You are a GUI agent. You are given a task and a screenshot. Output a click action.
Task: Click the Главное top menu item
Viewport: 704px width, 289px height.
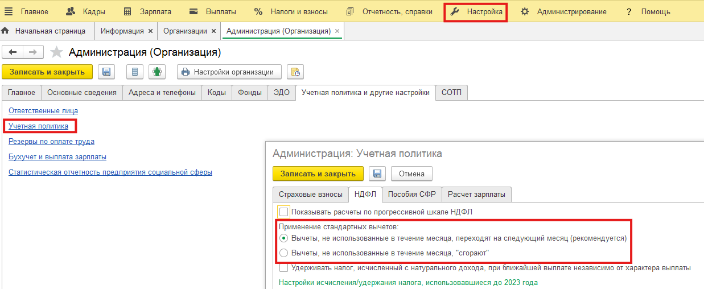click(x=35, y=11)
